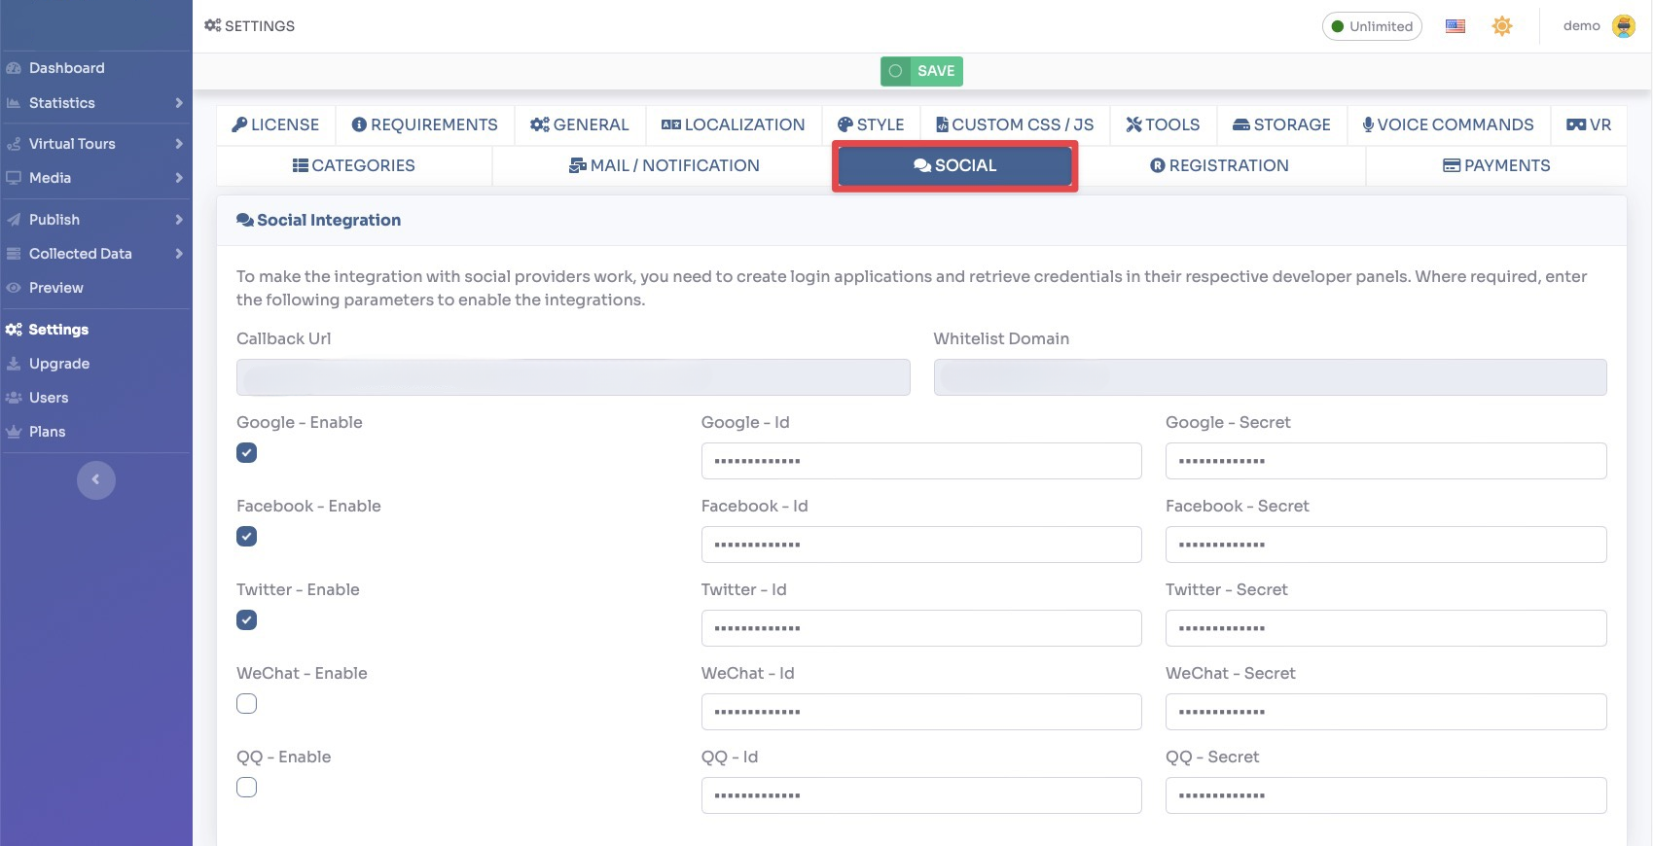
Task: Click the Twitter - Secret field
Action: [x=1386, y=628]
